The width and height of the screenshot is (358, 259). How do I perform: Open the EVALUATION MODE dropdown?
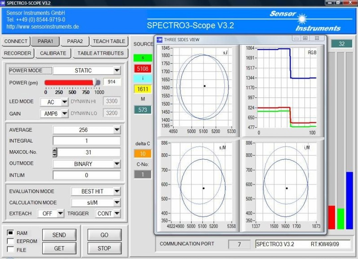[117, 191]
